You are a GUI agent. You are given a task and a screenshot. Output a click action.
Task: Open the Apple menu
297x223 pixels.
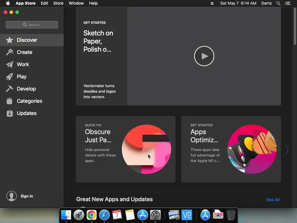pyautogui.click(x=8, y=3)
